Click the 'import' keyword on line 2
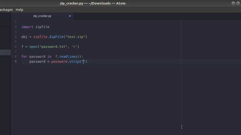 coord(27,27)
